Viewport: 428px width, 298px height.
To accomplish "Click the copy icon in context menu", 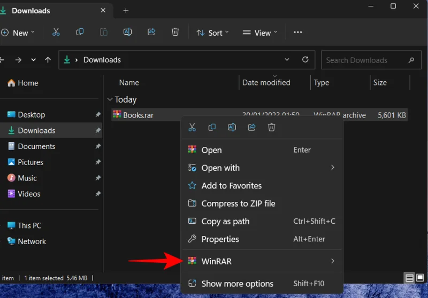I will [212, 128].
